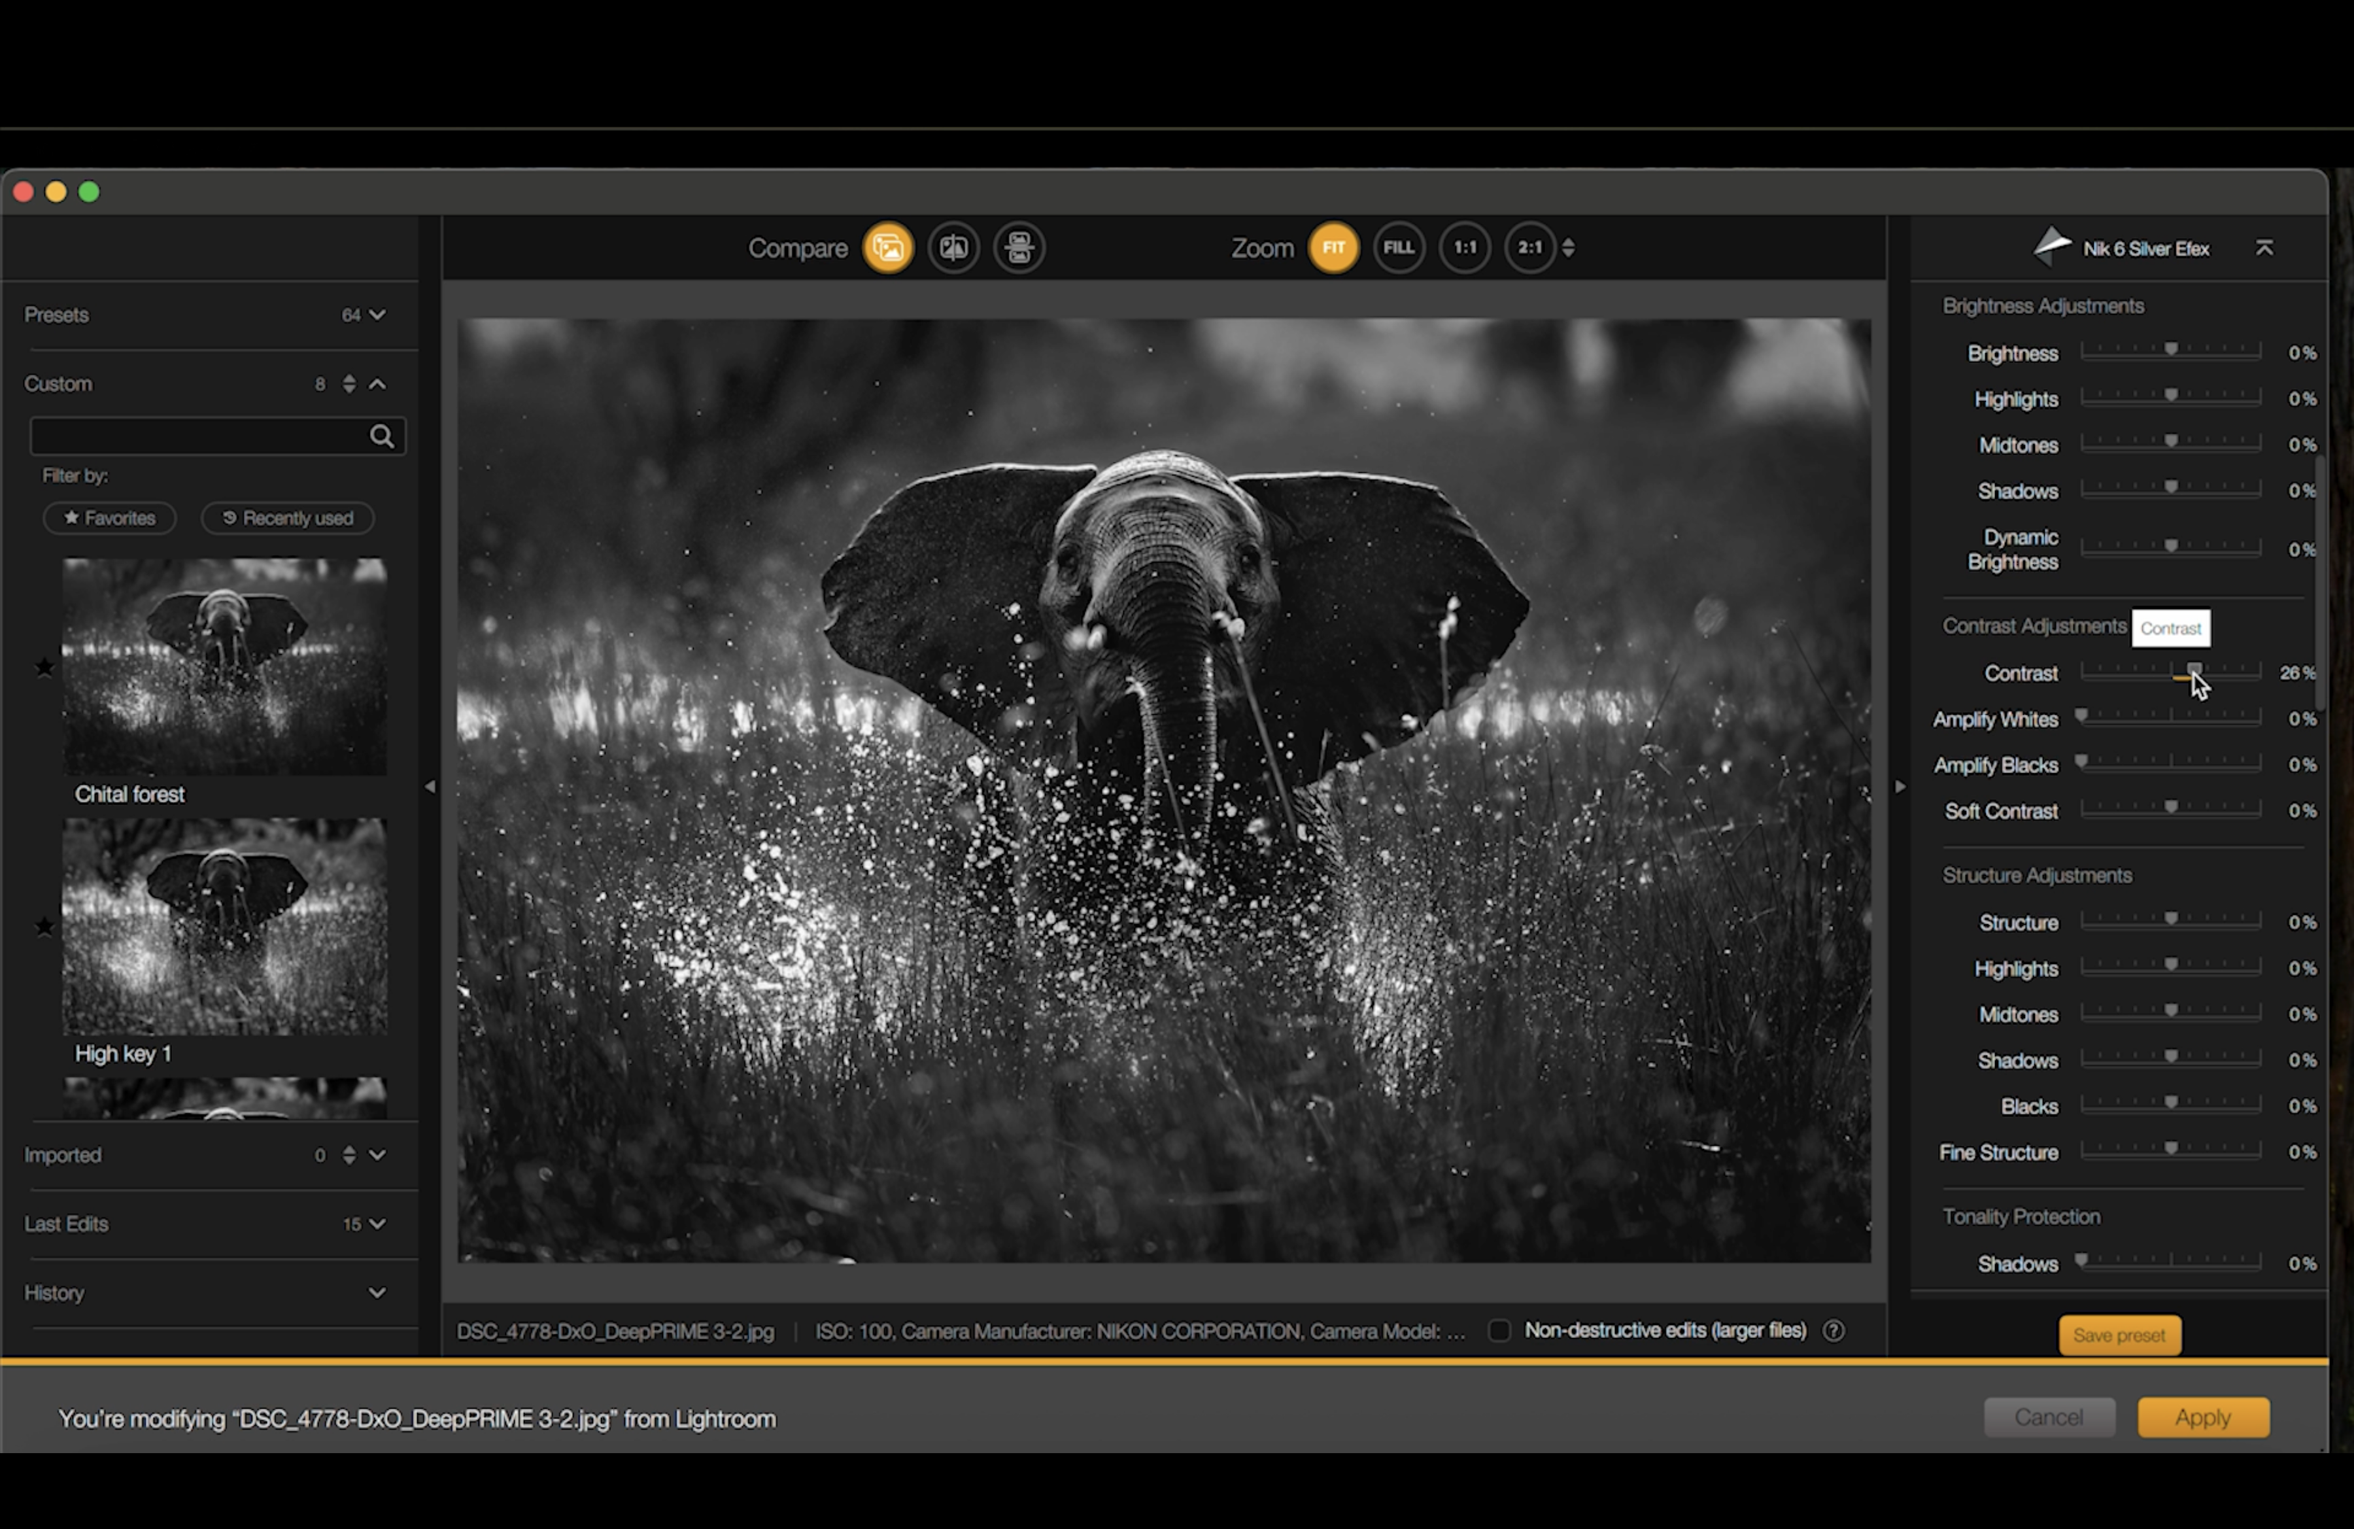This screenshot has height=1529, width=2354.
Task: Expand the History section
Action: [x=377, y=1293]
